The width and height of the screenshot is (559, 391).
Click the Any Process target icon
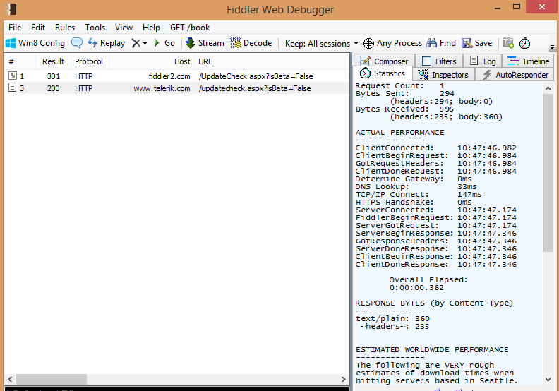pos(368,43)
